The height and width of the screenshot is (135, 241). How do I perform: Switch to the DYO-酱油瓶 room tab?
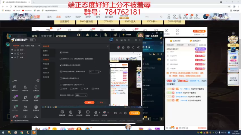tap(86, 22)
